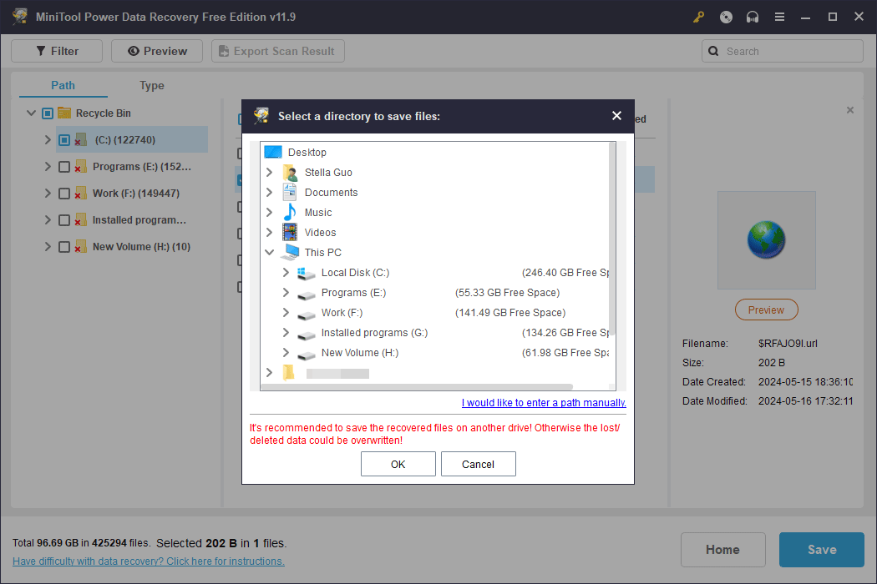Click the Stella Guo user icon
This screenshot has height=584, width=877.
coord(290,172)
